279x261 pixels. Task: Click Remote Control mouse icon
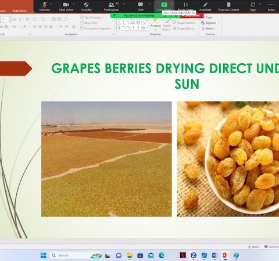coord(228,5)
